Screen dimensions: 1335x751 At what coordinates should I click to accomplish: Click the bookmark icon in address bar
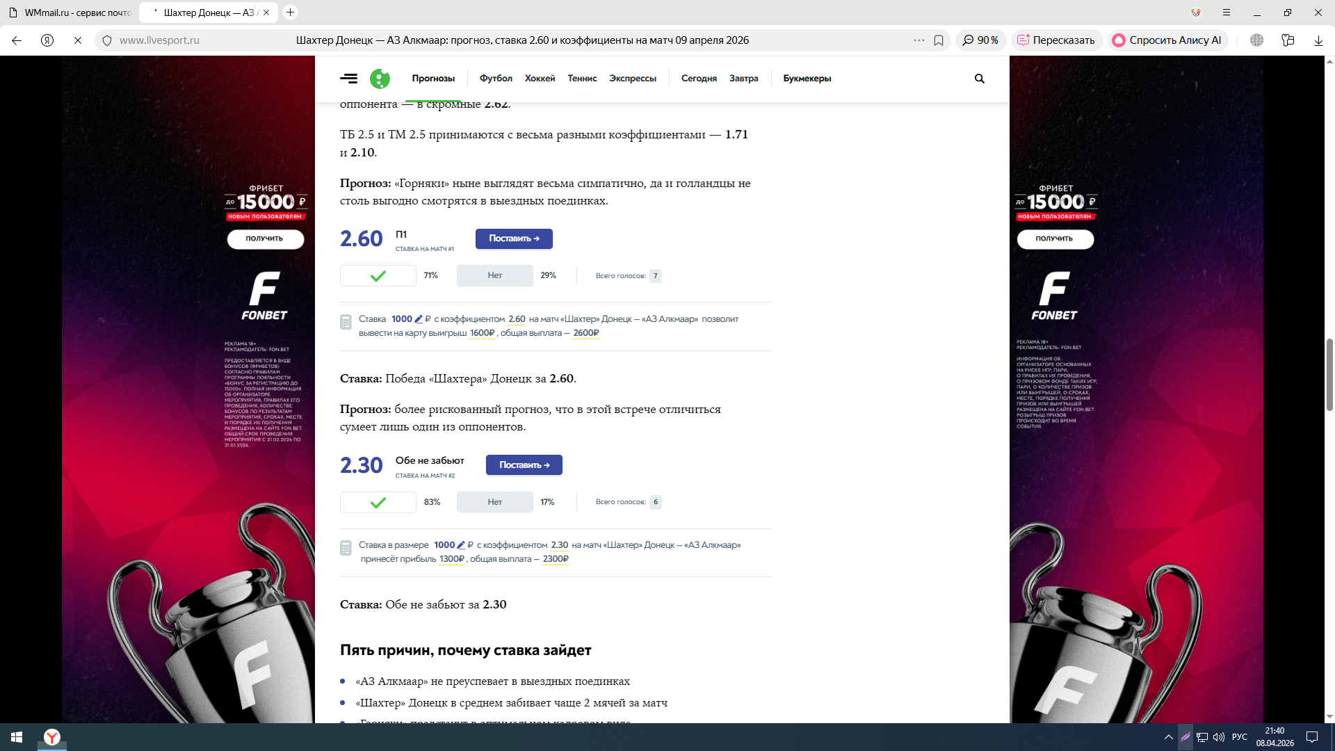pos(939,40)
